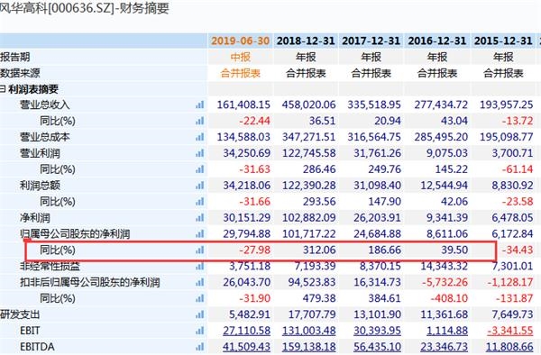Open chart icon for 研发支出 row
Viewport: 541px width, 355px height.
pos(200,314)
